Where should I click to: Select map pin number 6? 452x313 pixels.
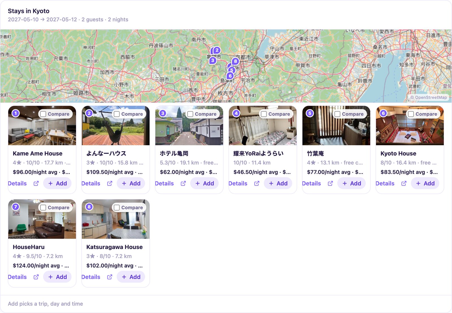pyautogui.click(x=230, y=76)
